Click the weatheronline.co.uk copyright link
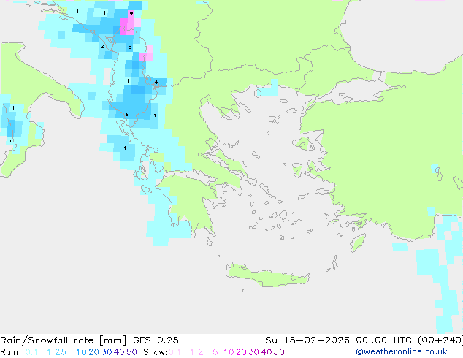Screen dimensions: 463x358 [402, 352]
